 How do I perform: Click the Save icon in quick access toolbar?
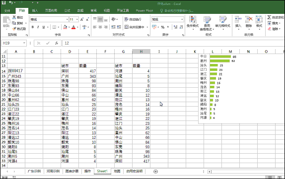pos(3,2)
